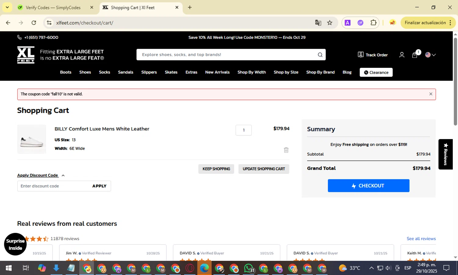Open Shop By Brand menu
Screen dimensions: 458x275
(320, 72)
